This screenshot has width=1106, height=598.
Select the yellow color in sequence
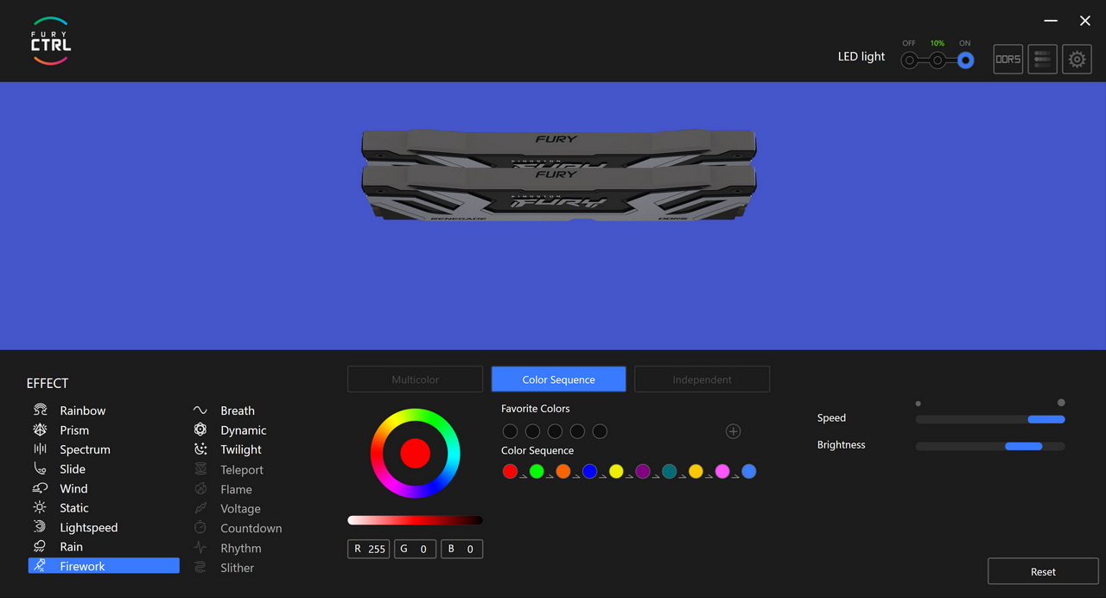coord(616,471)
